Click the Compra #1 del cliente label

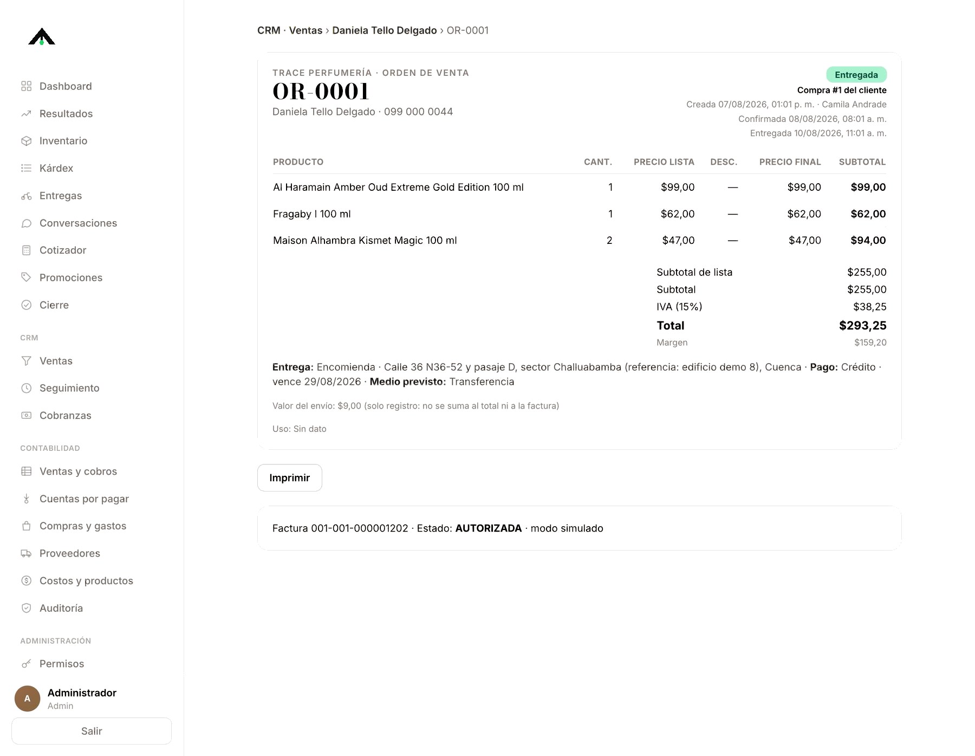[x=842, y=90]
